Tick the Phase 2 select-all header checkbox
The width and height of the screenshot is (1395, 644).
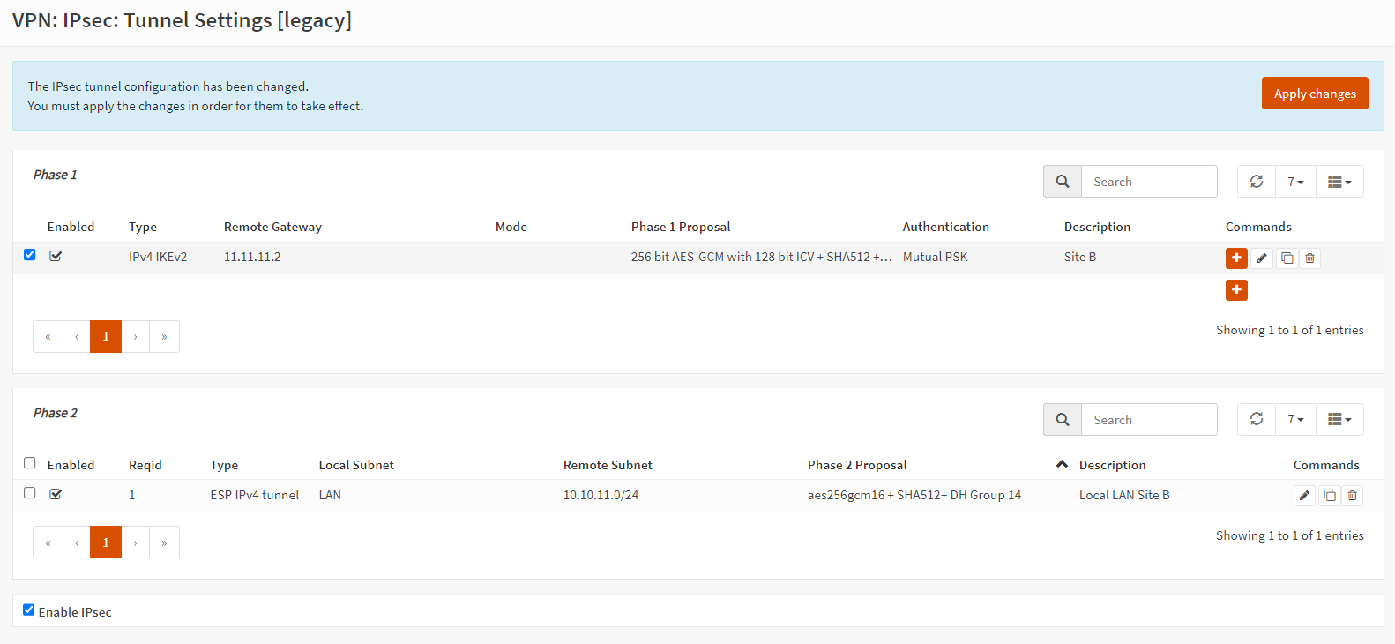(x=30, y=463)
